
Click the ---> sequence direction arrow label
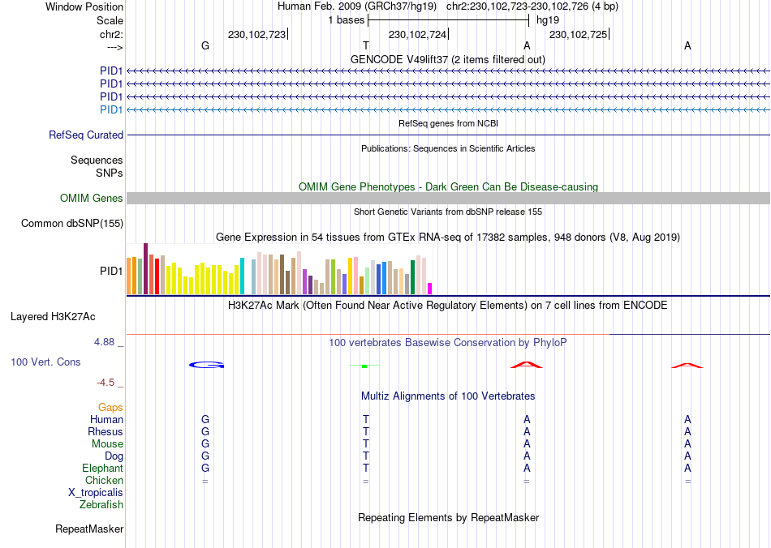click(115, 47)
